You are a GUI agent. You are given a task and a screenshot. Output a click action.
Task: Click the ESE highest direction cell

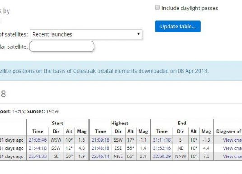coord(118,148)
